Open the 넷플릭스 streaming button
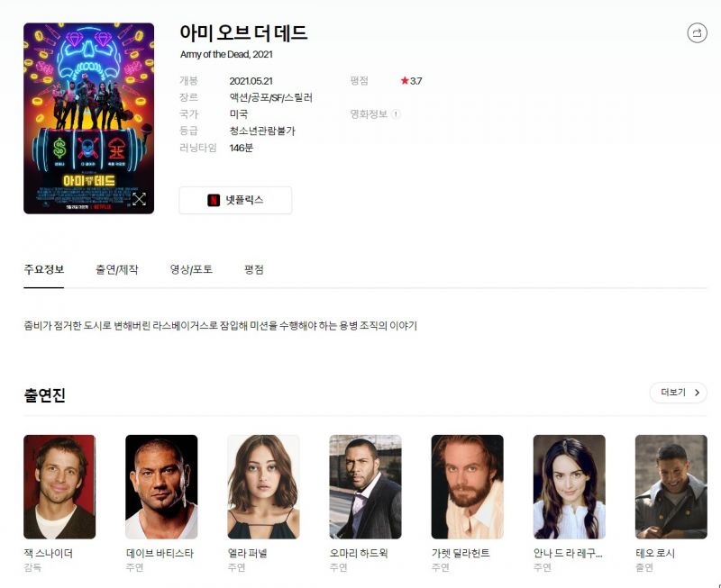Viewport: 721px width, 588px height. pos(235,201)
